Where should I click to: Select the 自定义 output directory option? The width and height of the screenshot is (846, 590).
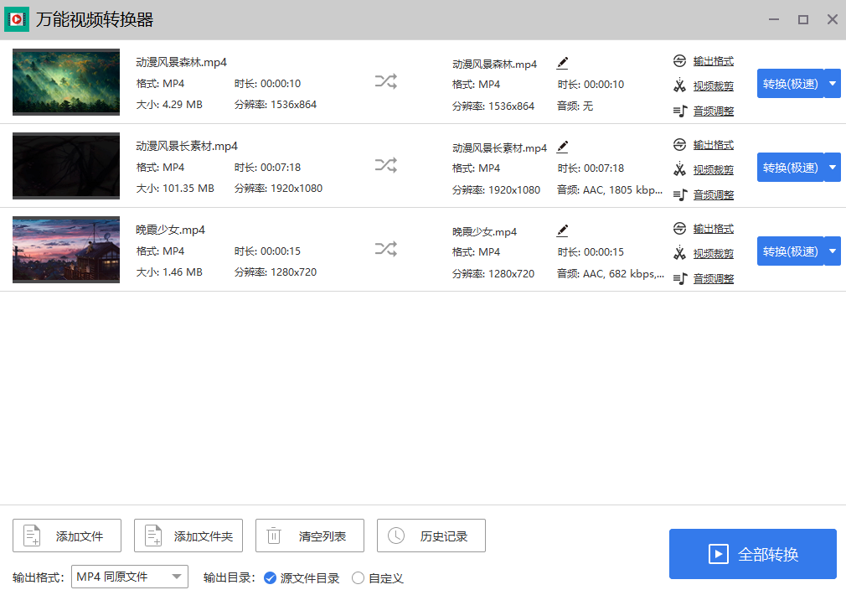coord(359,577)
